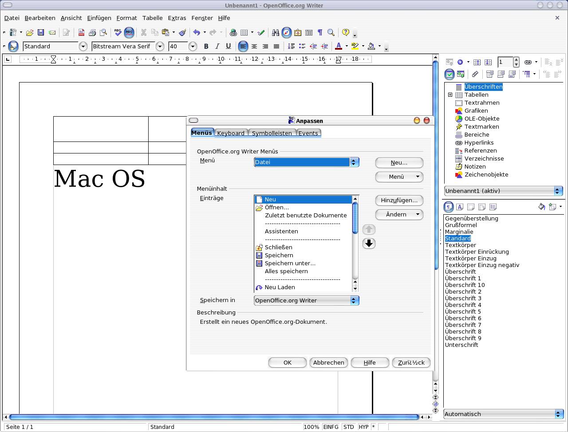This screenshot has height=432, width=568.
Task: Toggle nonprinting characters pilcrow icon
Action: (320, 32)
